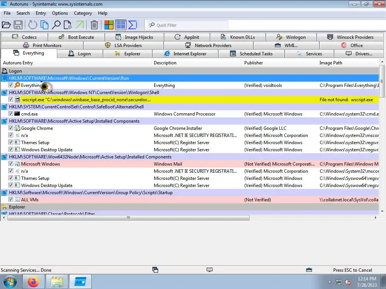Open the Windows Start menu
386x289 pixels.
pyautogui.click(x=10, y=281)
